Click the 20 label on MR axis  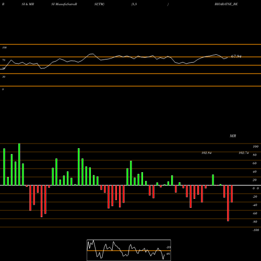[x=255, y=180]
